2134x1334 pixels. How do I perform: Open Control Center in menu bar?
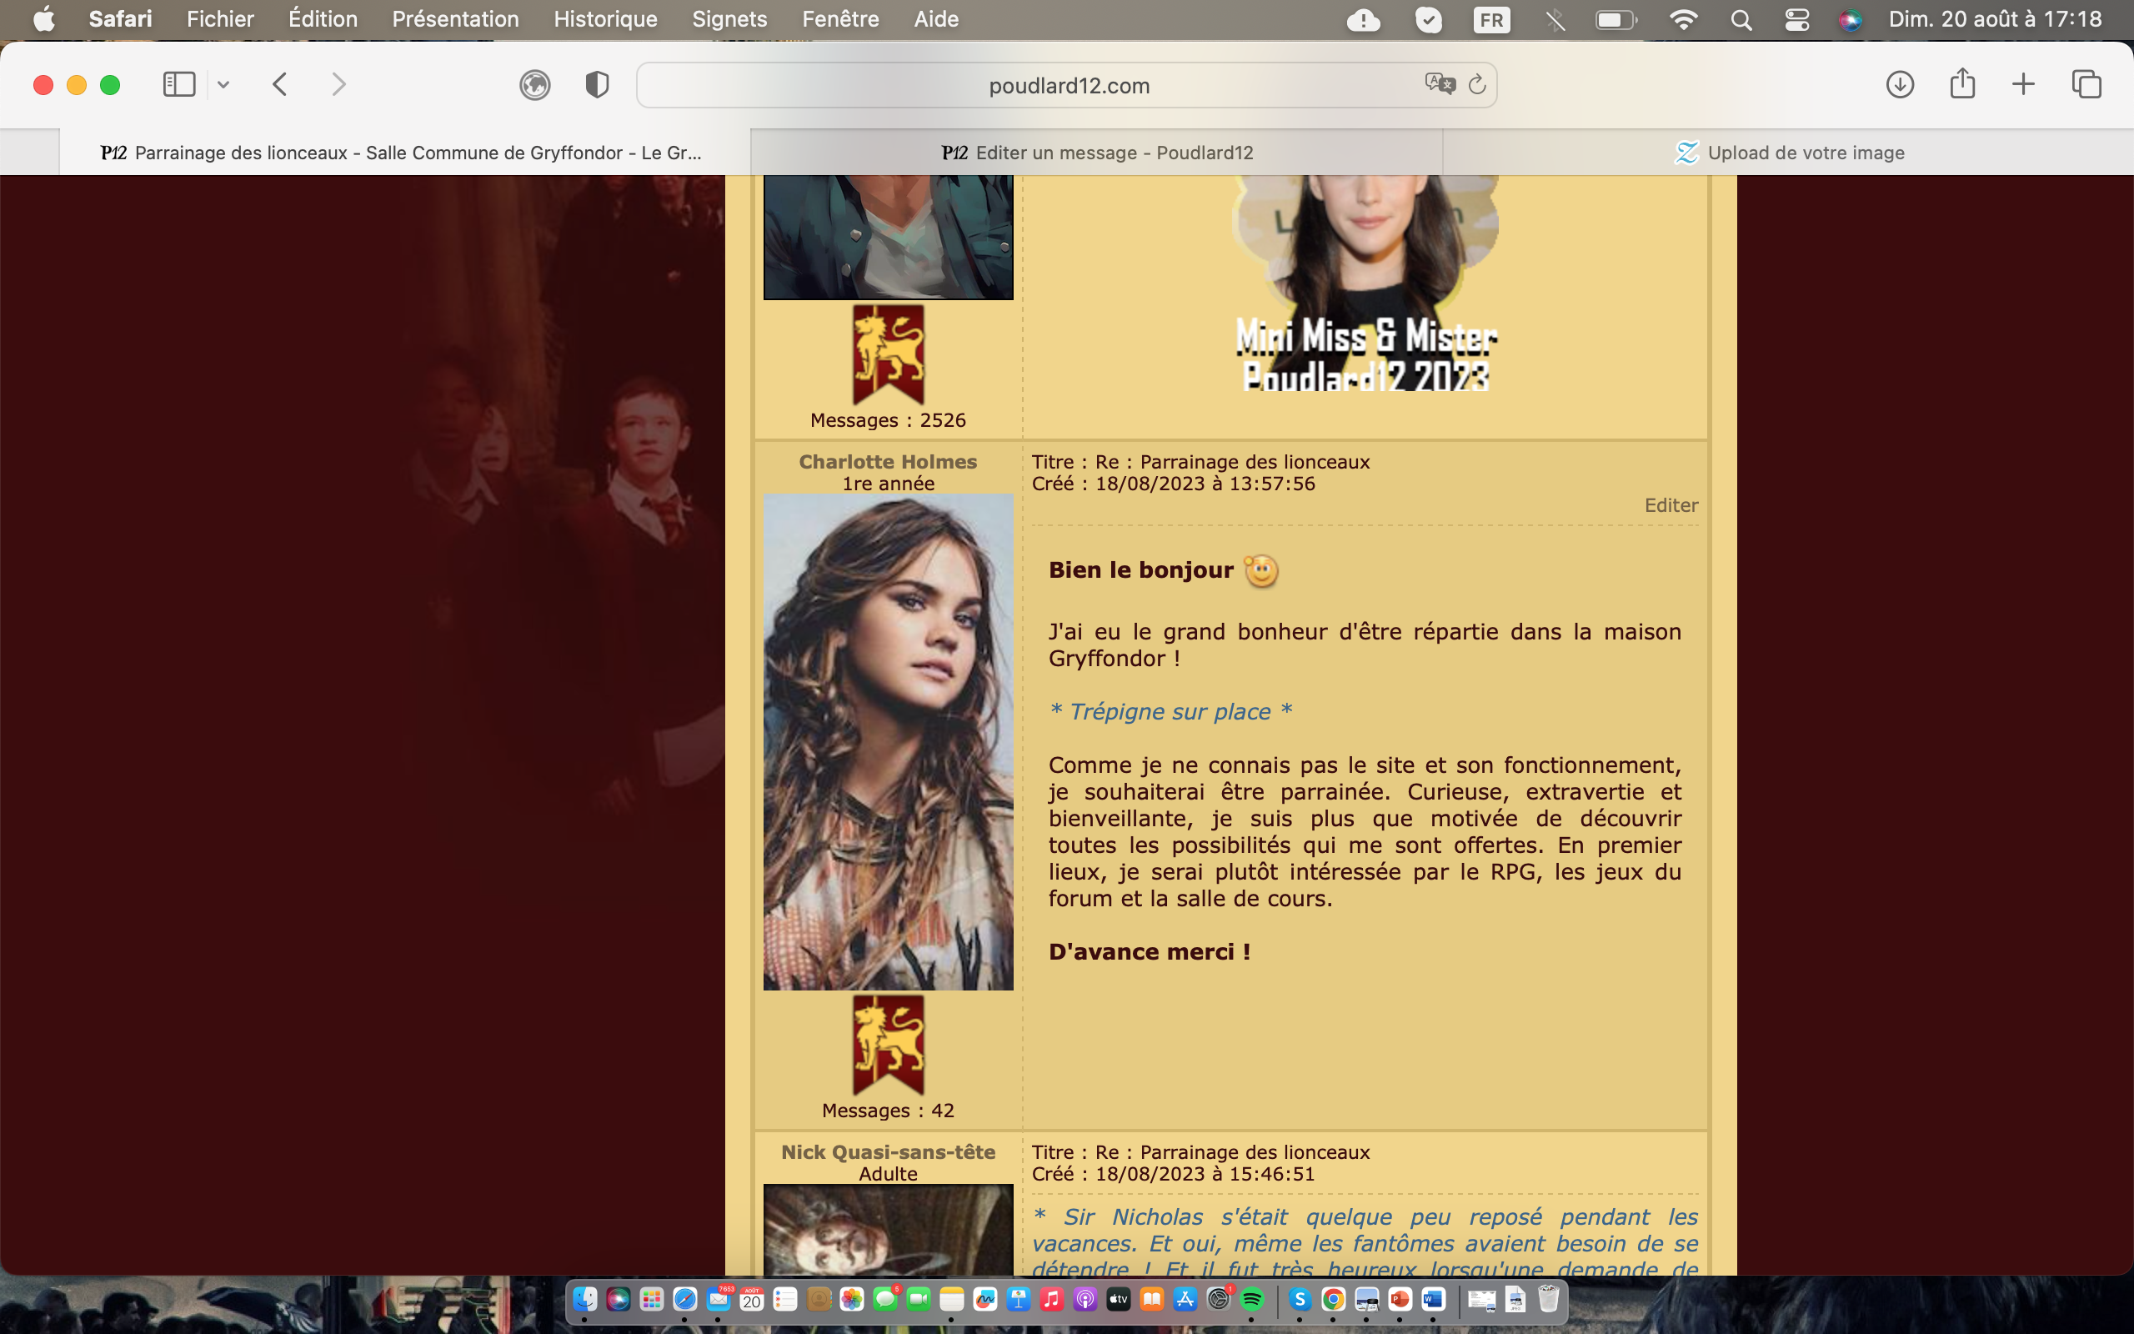click(x=1796, y=19)
